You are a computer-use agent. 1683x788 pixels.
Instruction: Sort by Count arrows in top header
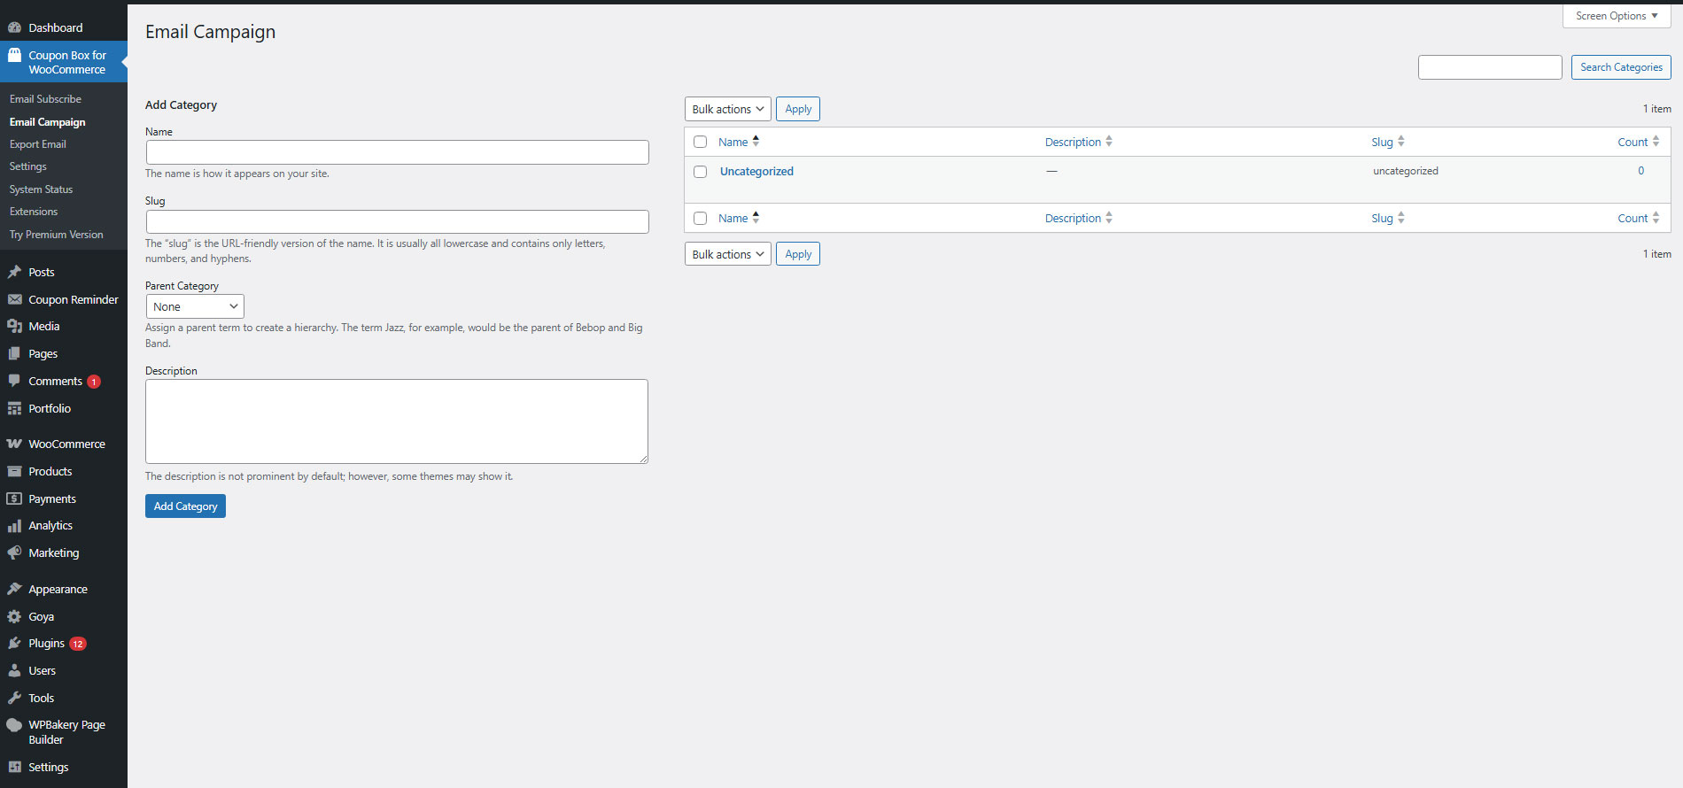(1656, 142)
